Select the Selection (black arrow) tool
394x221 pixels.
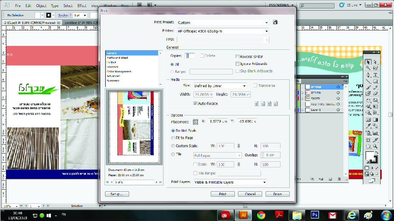pyautogui.click(x=368, y=62)
